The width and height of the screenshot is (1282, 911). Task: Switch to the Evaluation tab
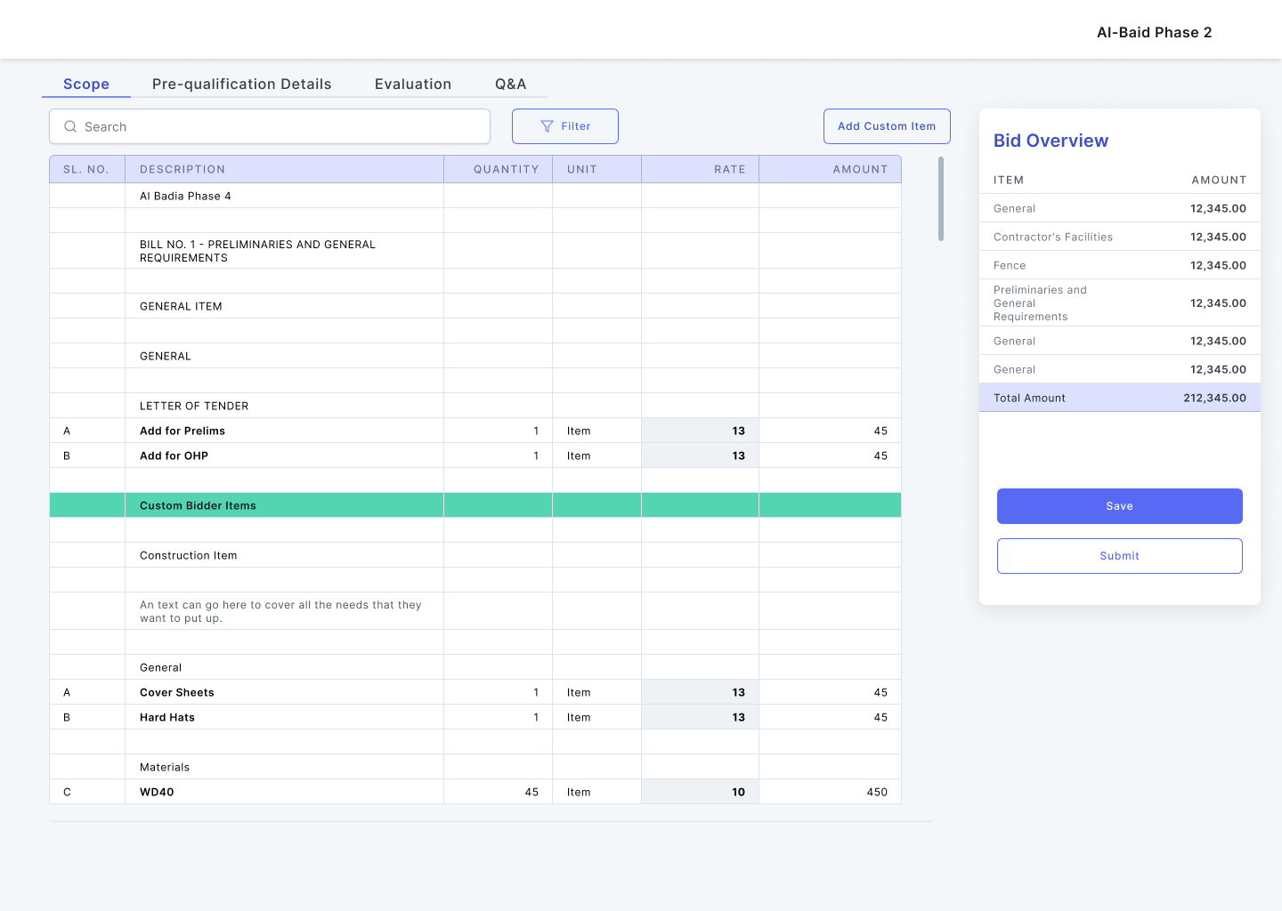pyautogui.click(x=413, y=84)
